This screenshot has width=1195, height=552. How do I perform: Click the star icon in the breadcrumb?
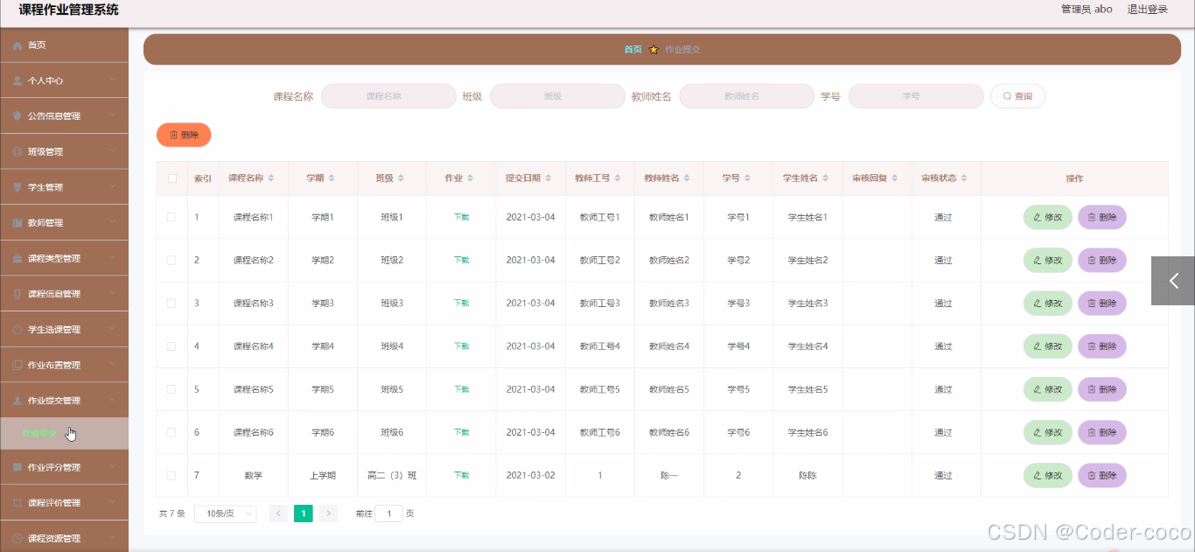click(x=653, y=50)
